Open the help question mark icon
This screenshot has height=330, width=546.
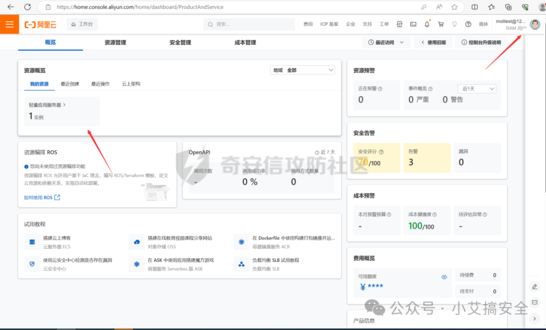[x=468, y=24]
